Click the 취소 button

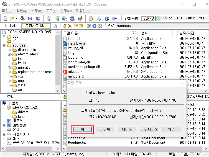[x=171, y=129]
